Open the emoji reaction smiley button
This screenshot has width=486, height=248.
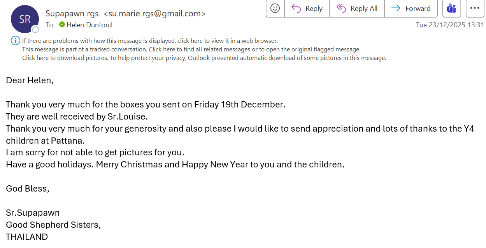[x=275, y=9]
